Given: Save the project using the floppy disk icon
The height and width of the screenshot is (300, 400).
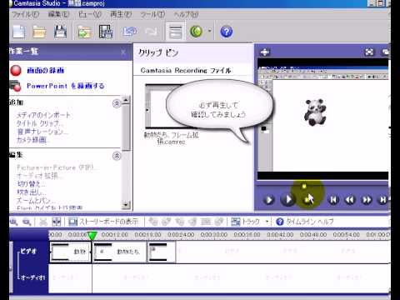Looking at the screenshot, I should click(60, 32).
